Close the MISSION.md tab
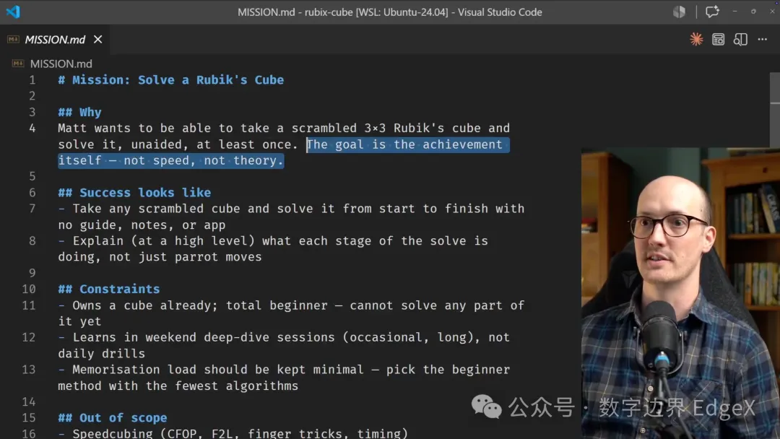 pyautogui.click(x=98, y=39)
